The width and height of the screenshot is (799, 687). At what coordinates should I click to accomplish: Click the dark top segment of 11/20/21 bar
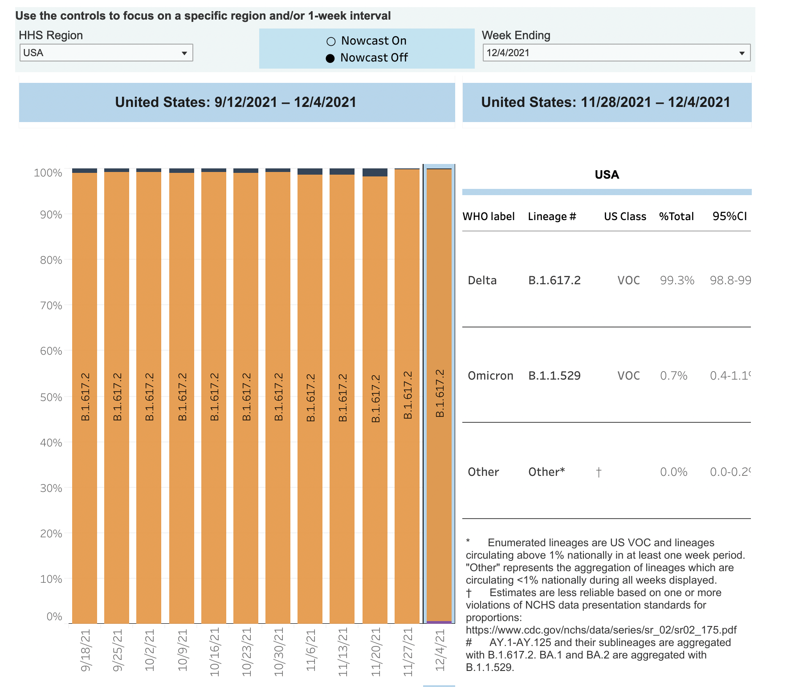375,172
